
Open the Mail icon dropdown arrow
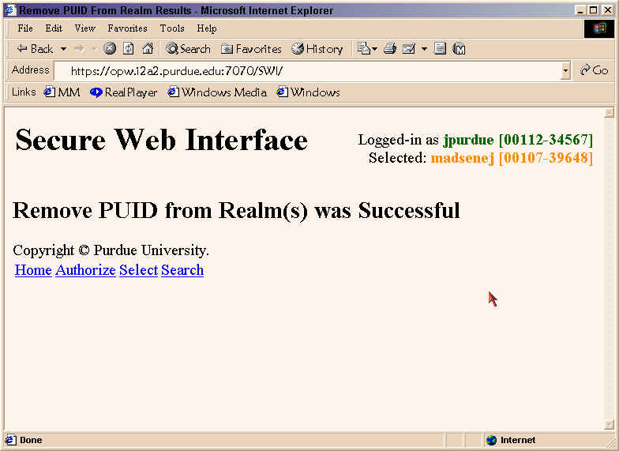(x=424, y=49)
